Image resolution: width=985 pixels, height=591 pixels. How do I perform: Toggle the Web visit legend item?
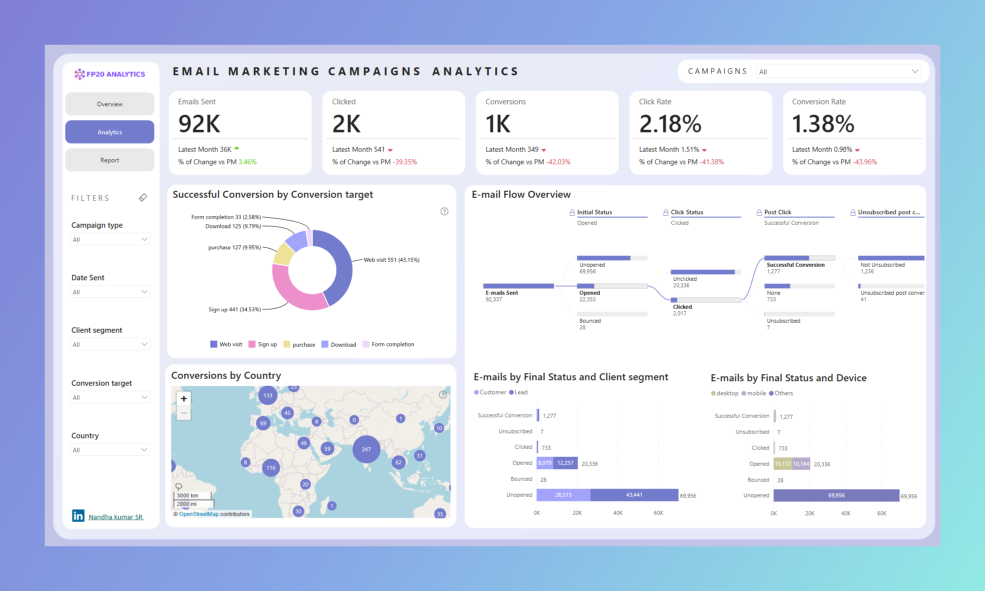click(226, 344)
